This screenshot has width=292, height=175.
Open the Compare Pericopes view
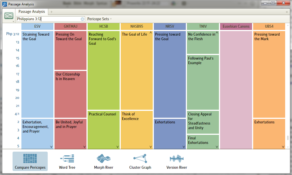click(30, 161)
